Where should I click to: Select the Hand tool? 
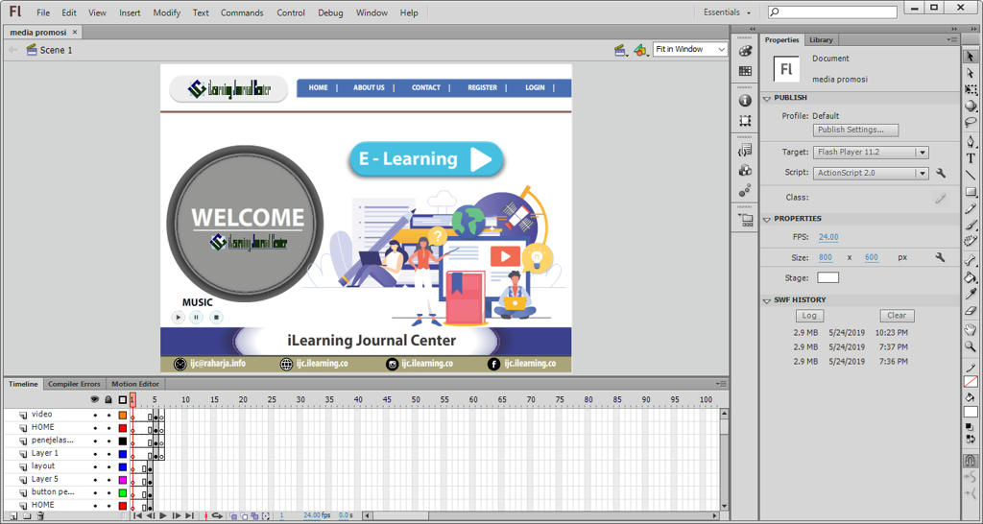point(971,329)
